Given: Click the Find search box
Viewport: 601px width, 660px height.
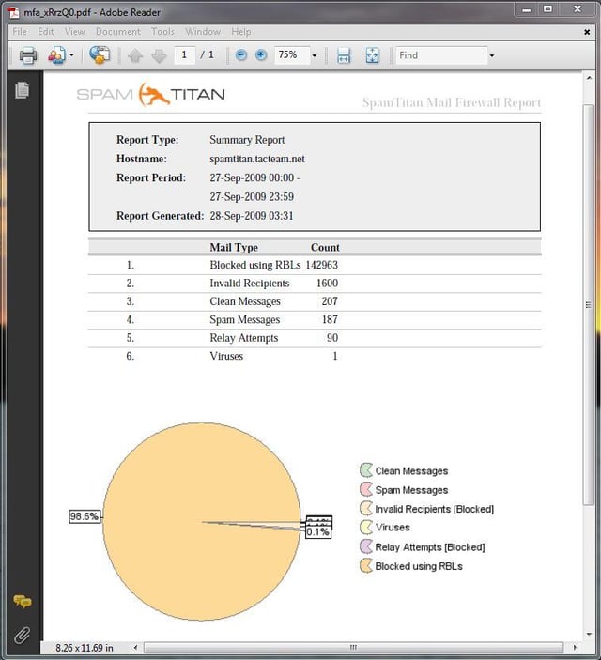Looking at the screenshot, I should 441,55.
